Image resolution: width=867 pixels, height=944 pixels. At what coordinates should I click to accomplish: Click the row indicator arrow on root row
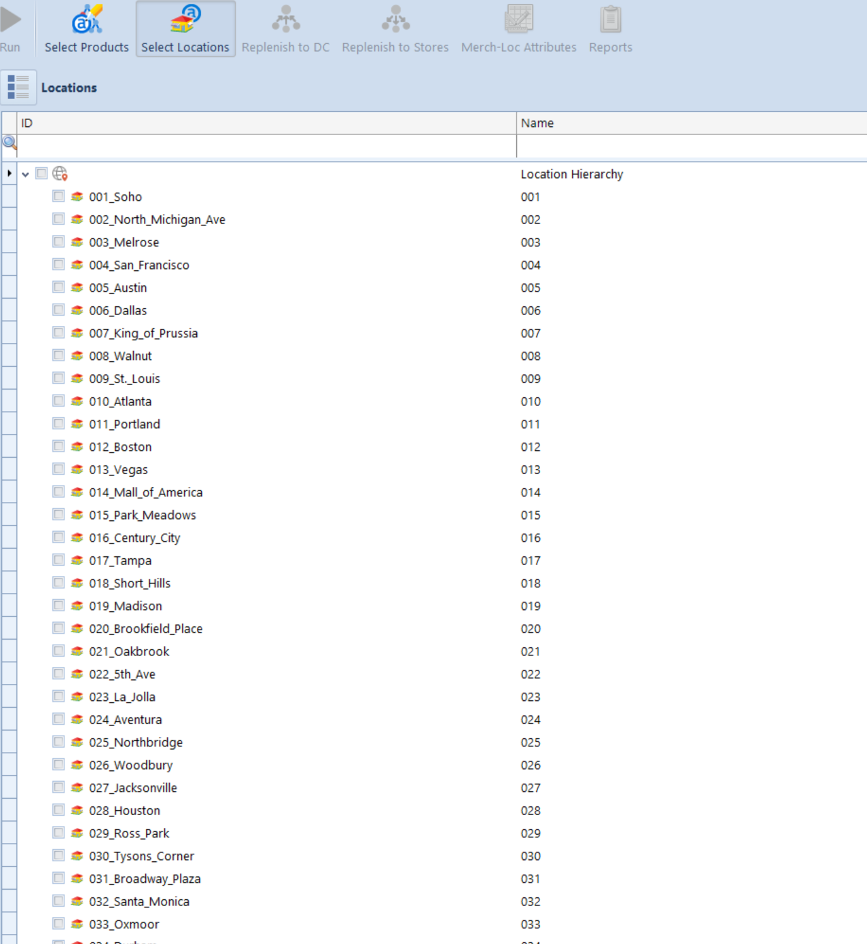click(x=9, y=174)
